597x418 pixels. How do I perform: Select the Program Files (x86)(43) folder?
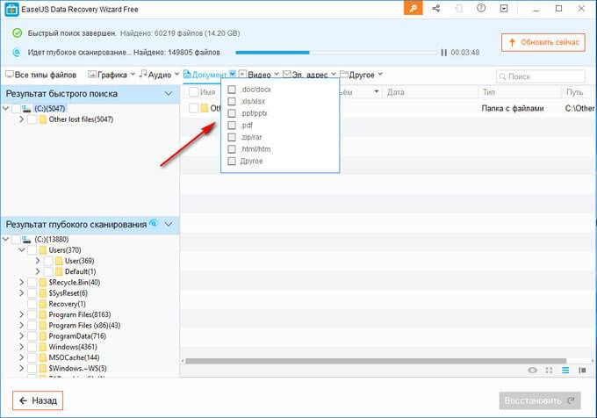(x=84, y=326)
